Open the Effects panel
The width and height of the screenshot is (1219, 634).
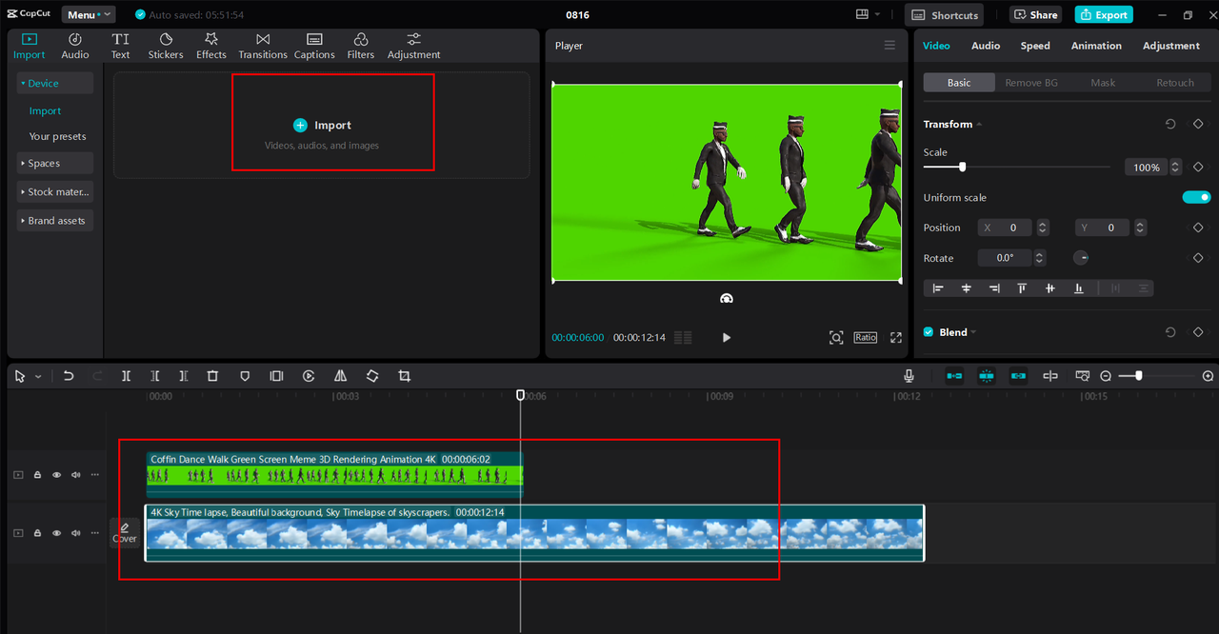(x=211, y=46)
